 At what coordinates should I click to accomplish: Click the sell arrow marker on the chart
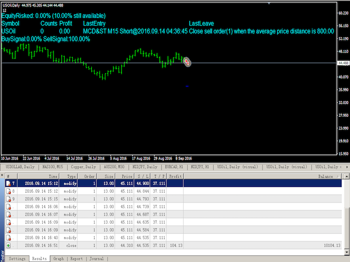(x=187, y=62)
